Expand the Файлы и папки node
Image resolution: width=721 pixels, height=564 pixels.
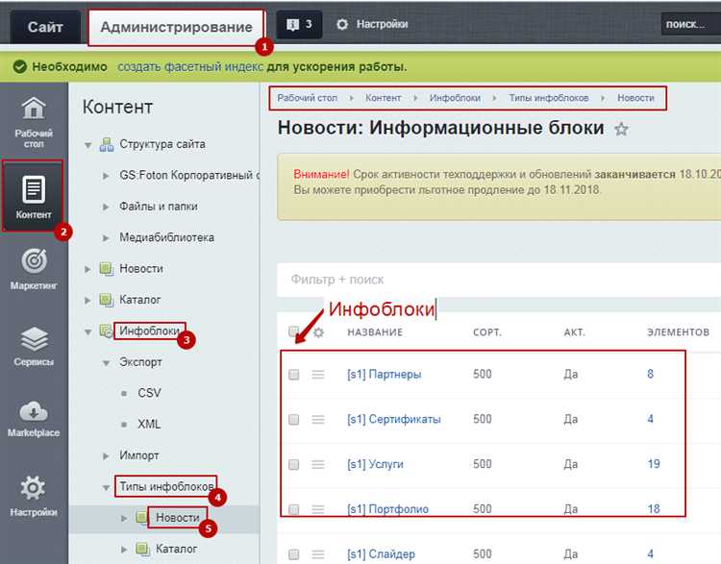click(x=106, y=207)
